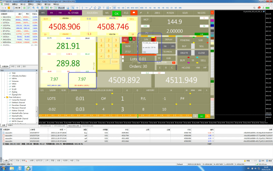
Task: Click the search magnifier icon in toolbar
Action: 254,8
